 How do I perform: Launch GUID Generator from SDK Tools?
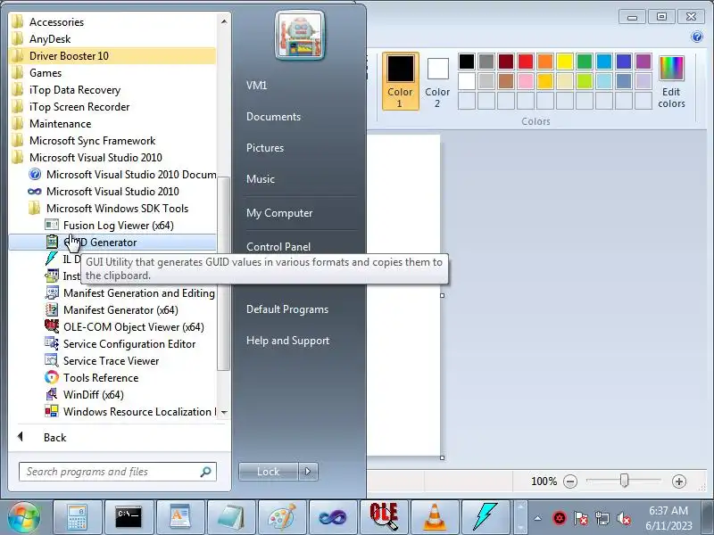coord(112,242)
